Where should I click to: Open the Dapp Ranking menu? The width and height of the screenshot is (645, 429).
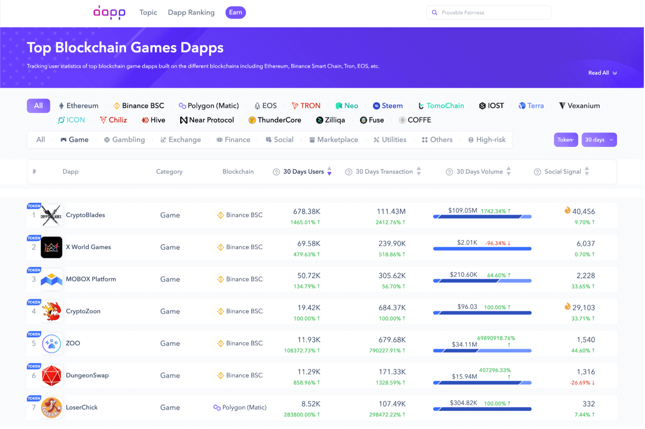[x=191, y=12]
